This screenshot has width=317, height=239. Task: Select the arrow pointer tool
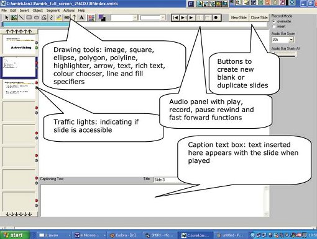coord(6,18)
